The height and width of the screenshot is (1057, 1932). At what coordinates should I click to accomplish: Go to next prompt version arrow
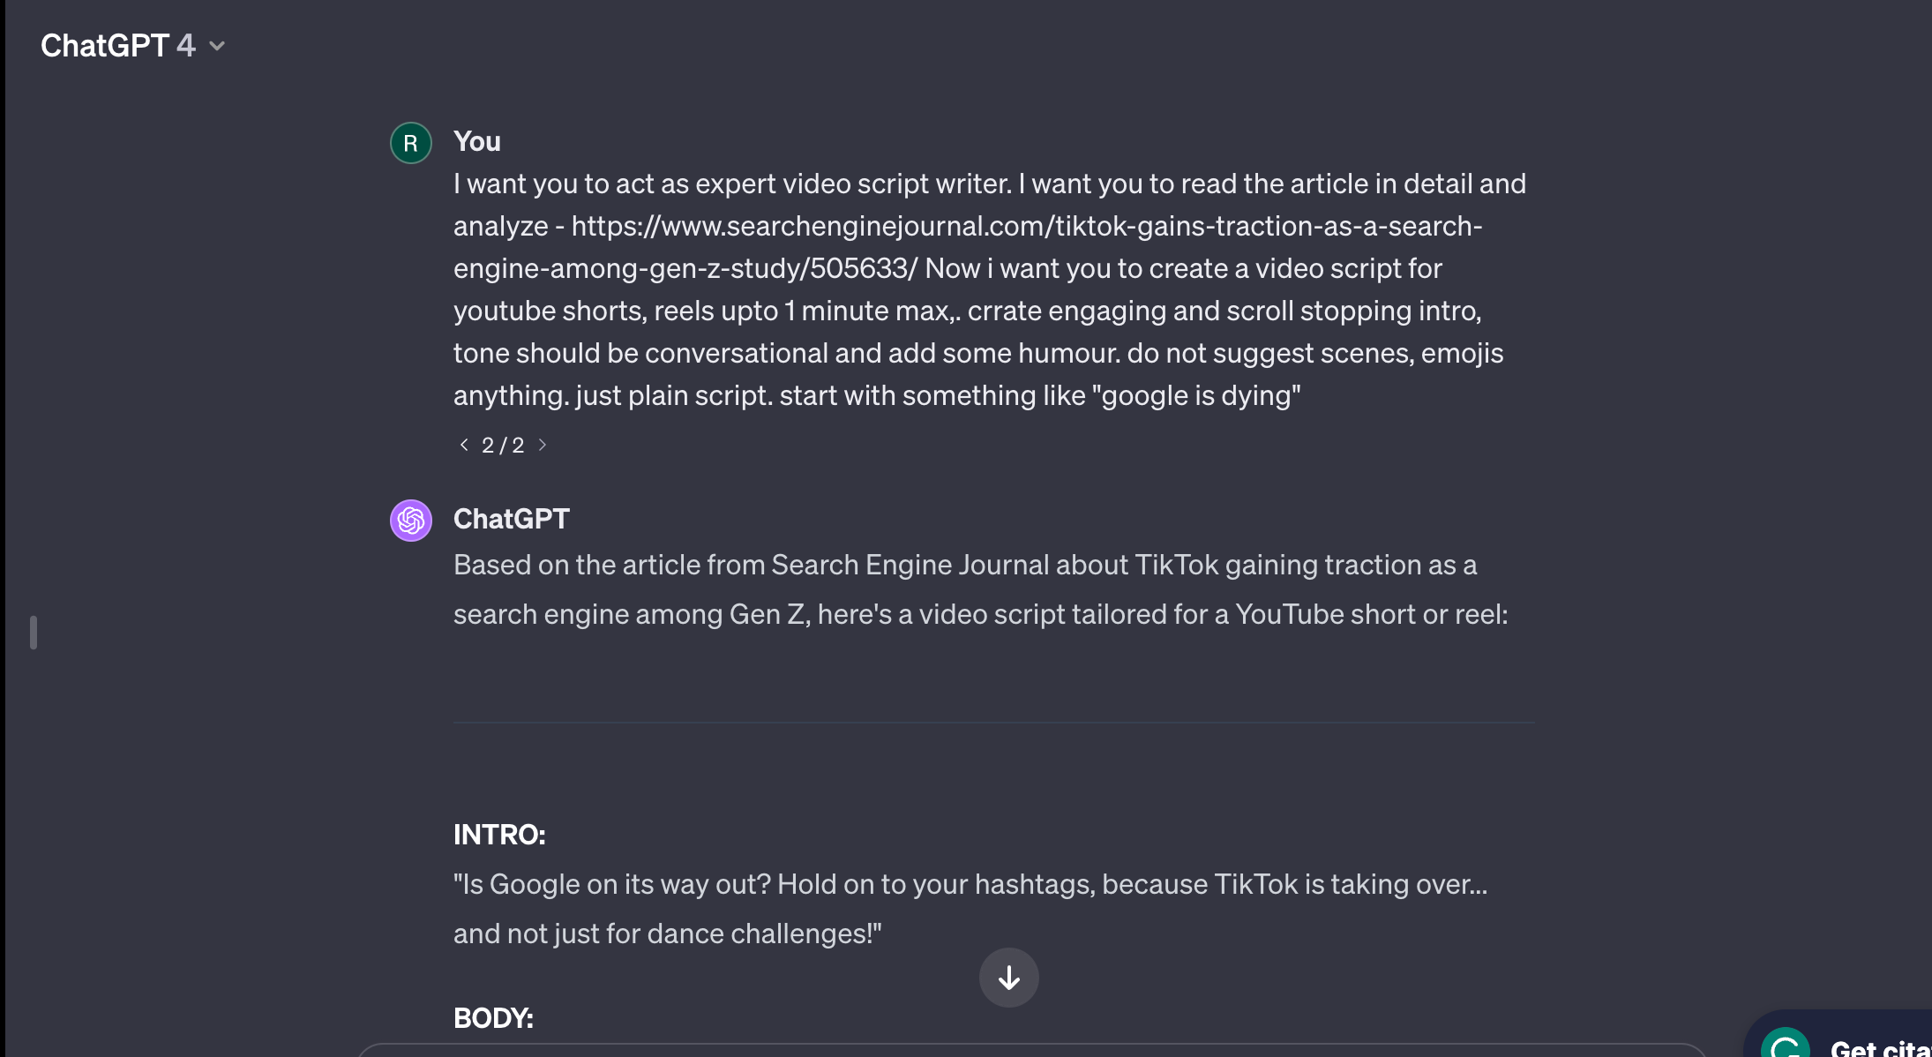click(x=543, y=445)
